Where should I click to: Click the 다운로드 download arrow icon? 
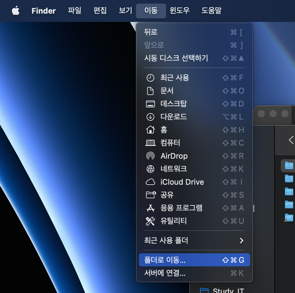tap(150, 117)
